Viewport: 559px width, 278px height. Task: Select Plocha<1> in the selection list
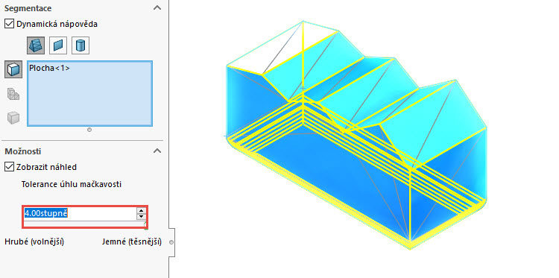coord(50,68)
